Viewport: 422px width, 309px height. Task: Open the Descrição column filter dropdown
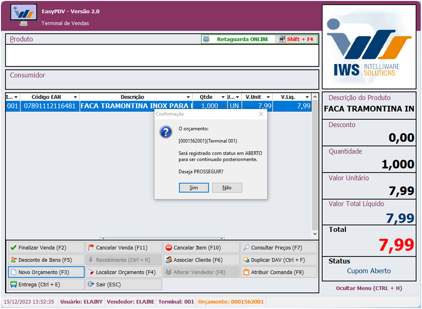pos(188,97)
